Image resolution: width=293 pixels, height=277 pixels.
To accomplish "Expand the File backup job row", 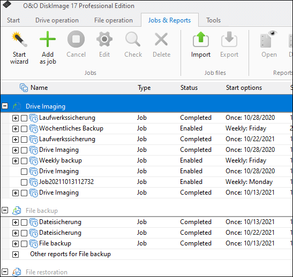I will click(16, 244).
